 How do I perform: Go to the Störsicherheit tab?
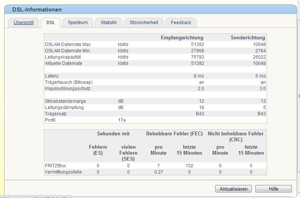coord(144,23)
